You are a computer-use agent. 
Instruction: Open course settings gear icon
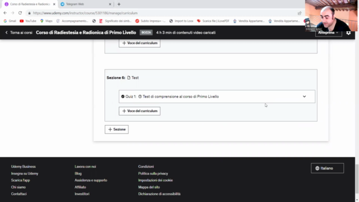click(x=348, y=33)
